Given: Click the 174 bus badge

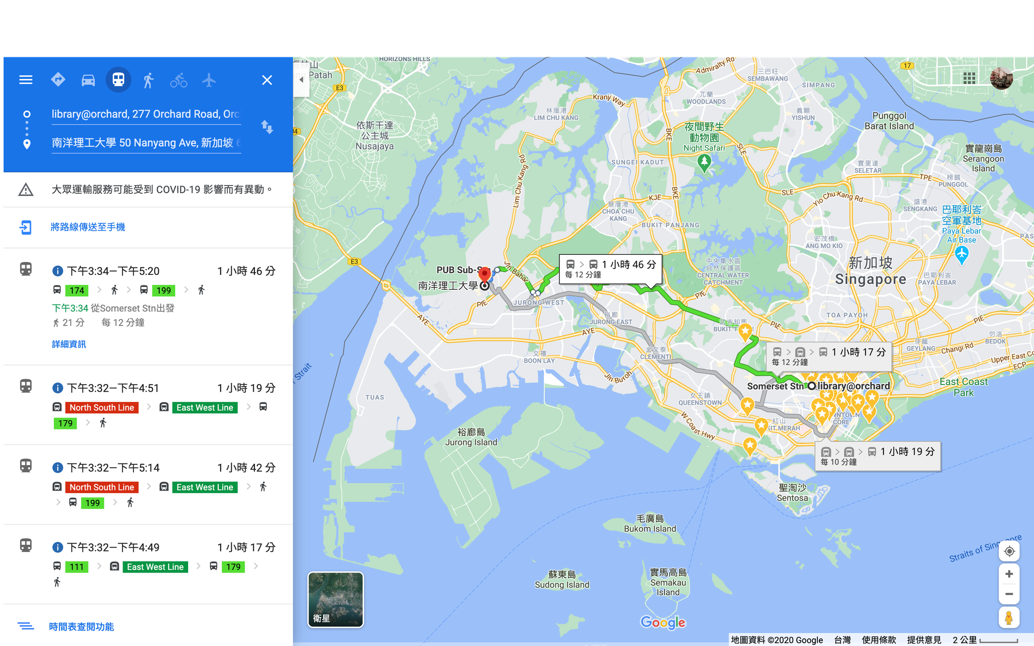Looking at the screenshot, I should click(77, 290).
